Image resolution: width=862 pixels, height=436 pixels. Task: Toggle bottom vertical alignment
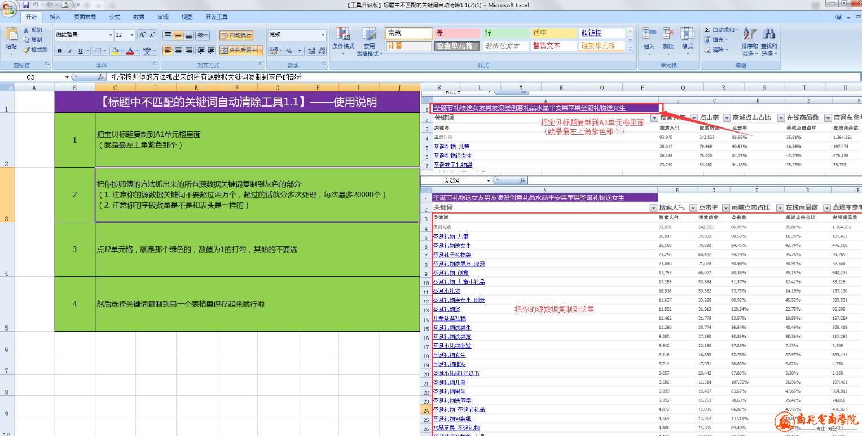pyautogui.click(x=188, y=35)
